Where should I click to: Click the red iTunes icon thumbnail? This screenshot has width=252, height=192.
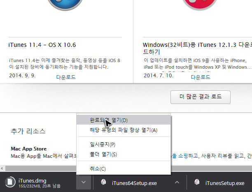coord(200,4)
